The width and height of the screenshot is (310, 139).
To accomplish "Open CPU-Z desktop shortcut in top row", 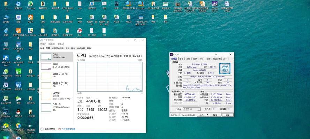I will [x=214, y=6].
